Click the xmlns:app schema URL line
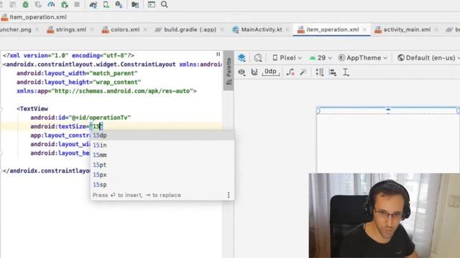The width and height of the screenshot is (460, 258). (106, 91)
